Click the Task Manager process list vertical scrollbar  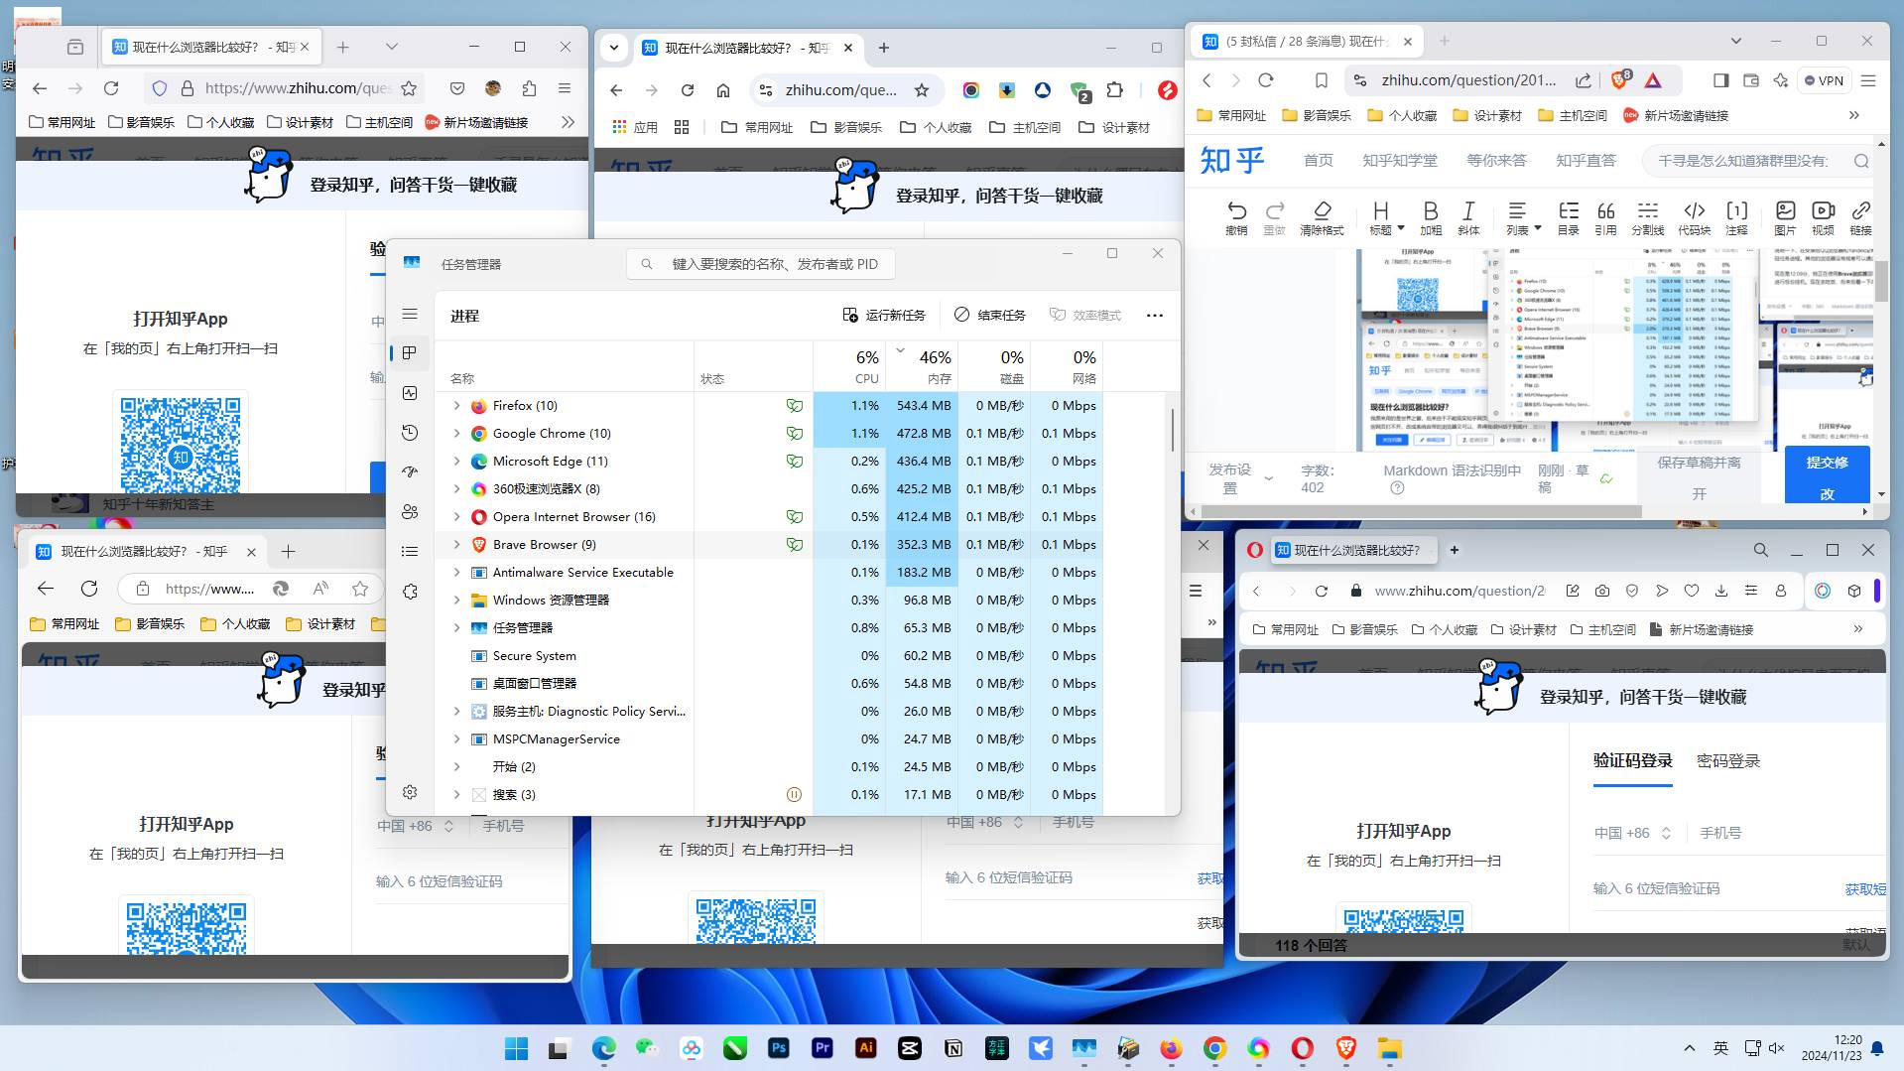[x=1172, y=429]
